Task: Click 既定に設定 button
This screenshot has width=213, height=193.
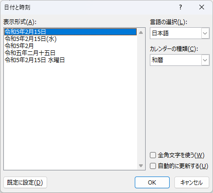Action: pos(25,182)
